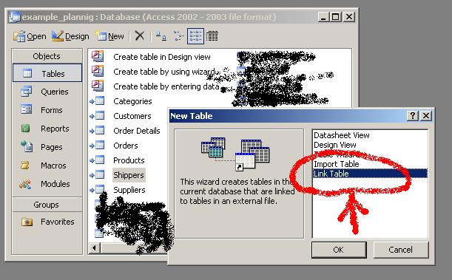452x280 pixels.
Task: Click Create table in Design view
Action: (x=162, y=57)
